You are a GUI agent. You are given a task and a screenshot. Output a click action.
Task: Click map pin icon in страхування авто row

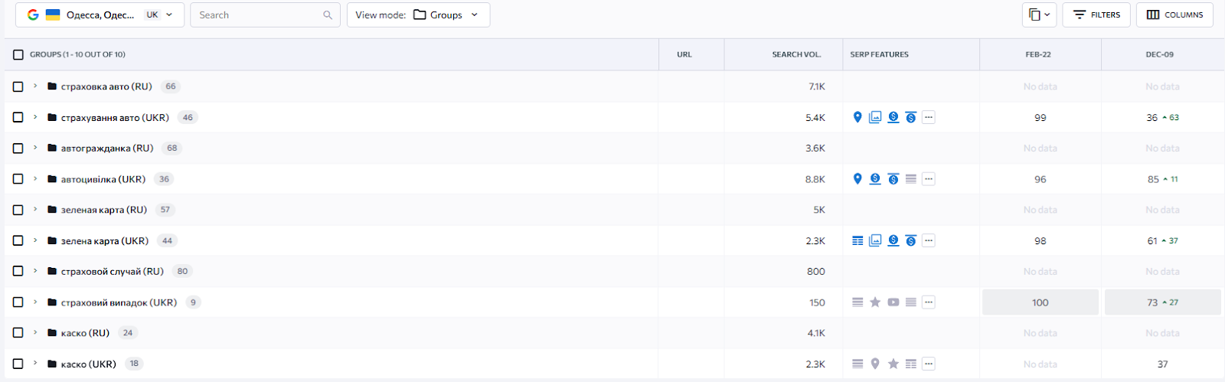click(857, 117)
